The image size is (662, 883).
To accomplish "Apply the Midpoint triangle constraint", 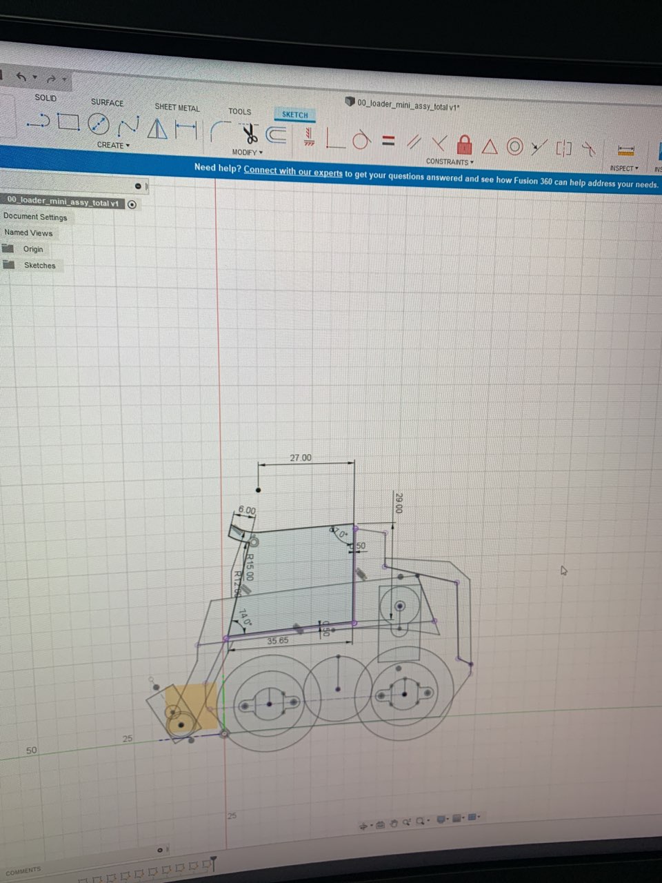I will coord(490,146).
